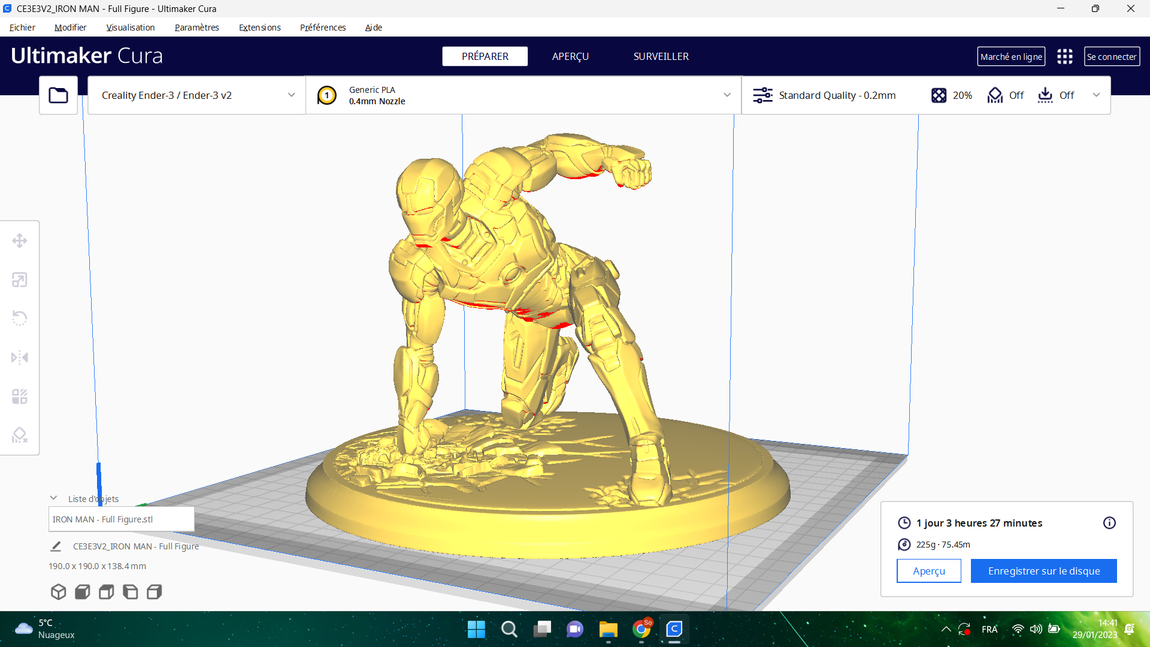Select the Support Blocker tool
Image resolution: width=1150 pixels, height=647 pixels.
click(x=20, y=436)
